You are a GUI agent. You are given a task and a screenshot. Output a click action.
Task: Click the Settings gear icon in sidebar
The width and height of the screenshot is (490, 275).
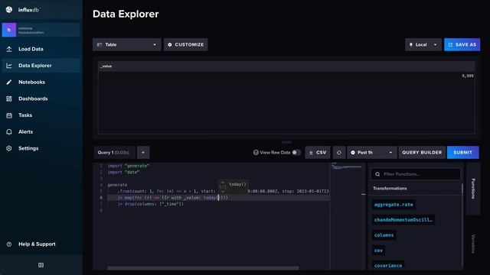click(9, 148)
